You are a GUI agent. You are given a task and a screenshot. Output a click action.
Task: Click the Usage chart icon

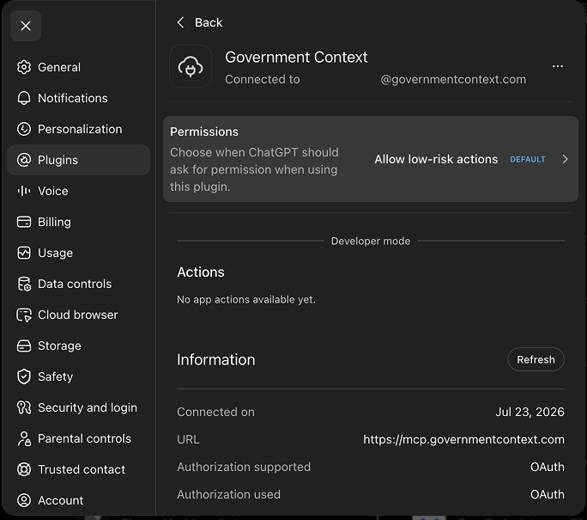(x=24, y=253)
